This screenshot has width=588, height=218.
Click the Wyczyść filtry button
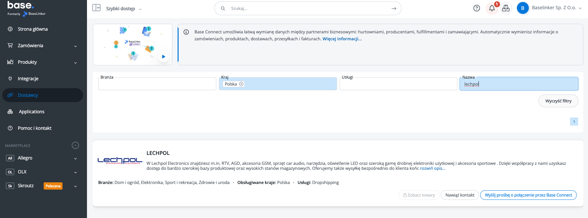point(558,101)
